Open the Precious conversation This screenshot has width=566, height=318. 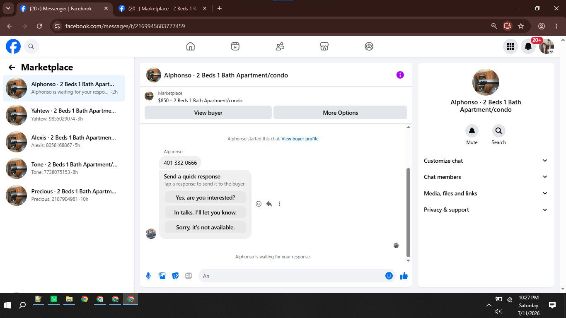64,195
